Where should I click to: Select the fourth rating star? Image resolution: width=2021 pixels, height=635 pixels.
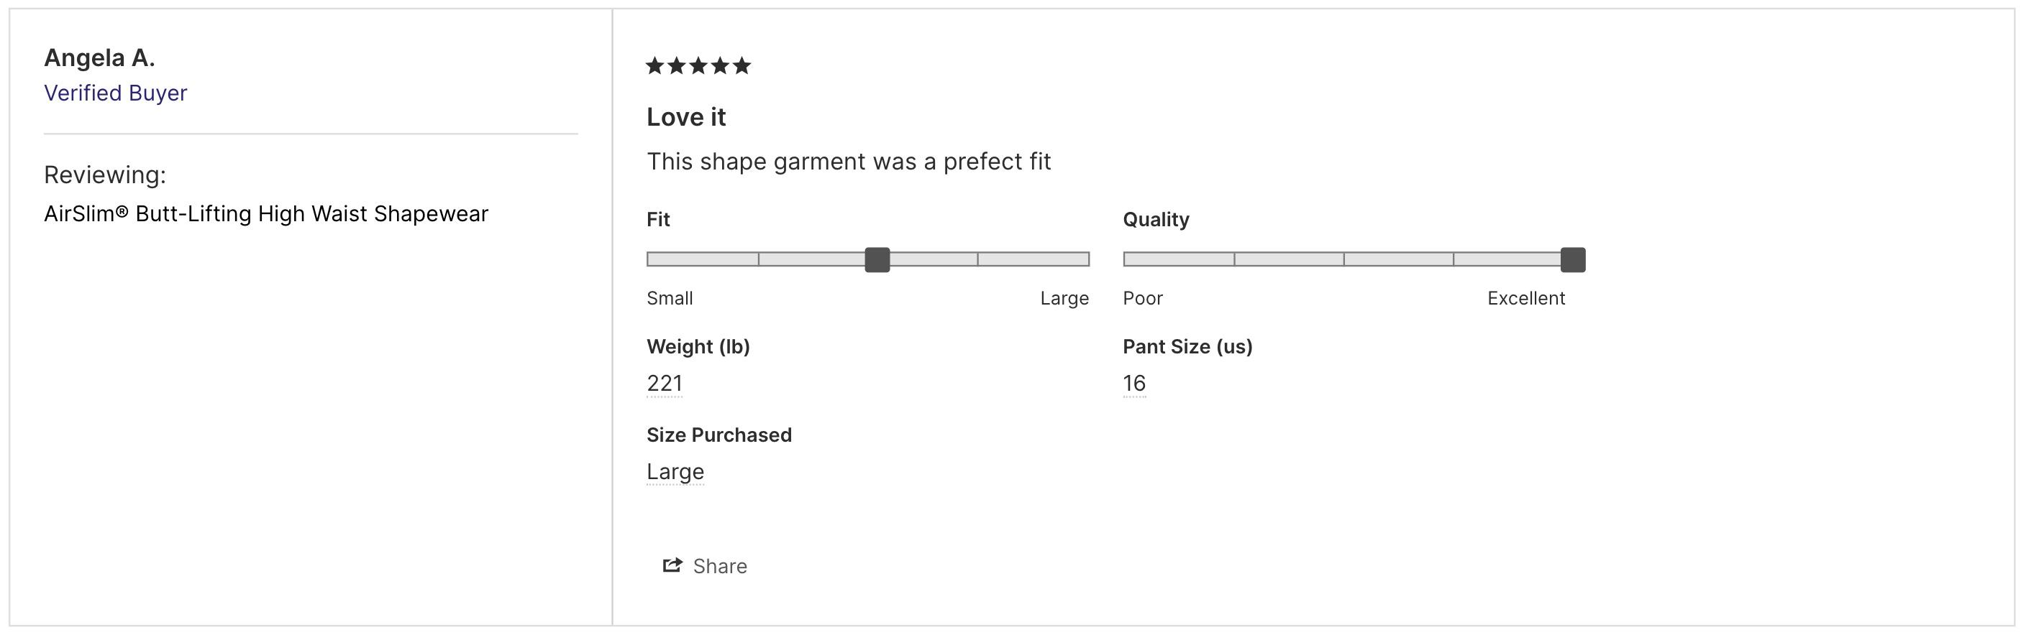click(x=720, y=66)
